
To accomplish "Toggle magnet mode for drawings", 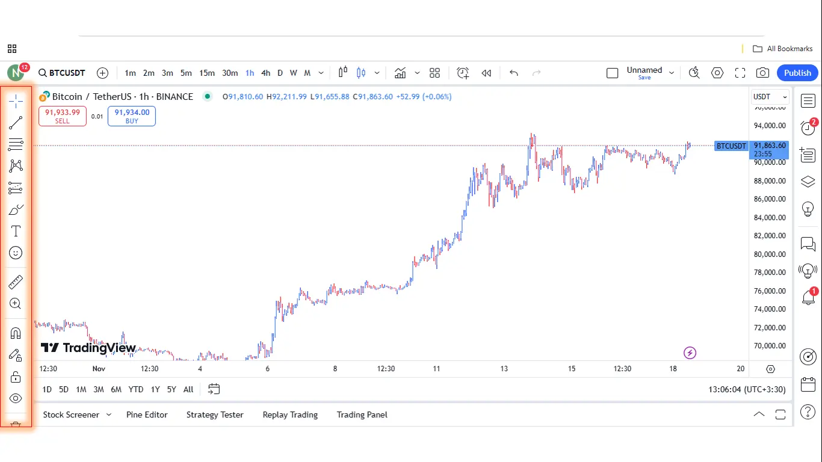I will point(16,333).
